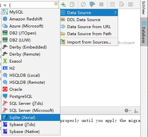The image size is (148, 137).
Task: Open the console toolbar icon
Action: 131,4
